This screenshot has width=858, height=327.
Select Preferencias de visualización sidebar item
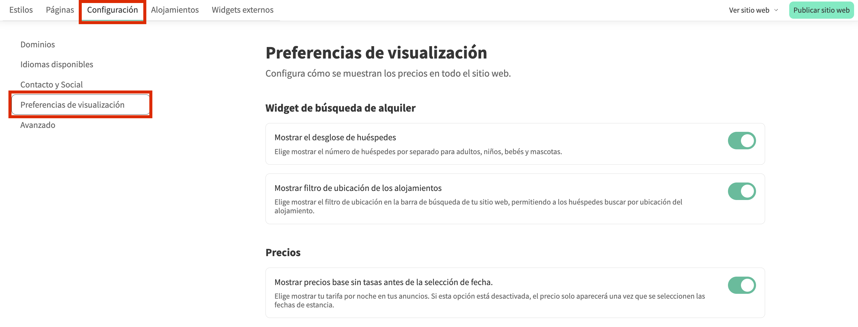point(72,105)
